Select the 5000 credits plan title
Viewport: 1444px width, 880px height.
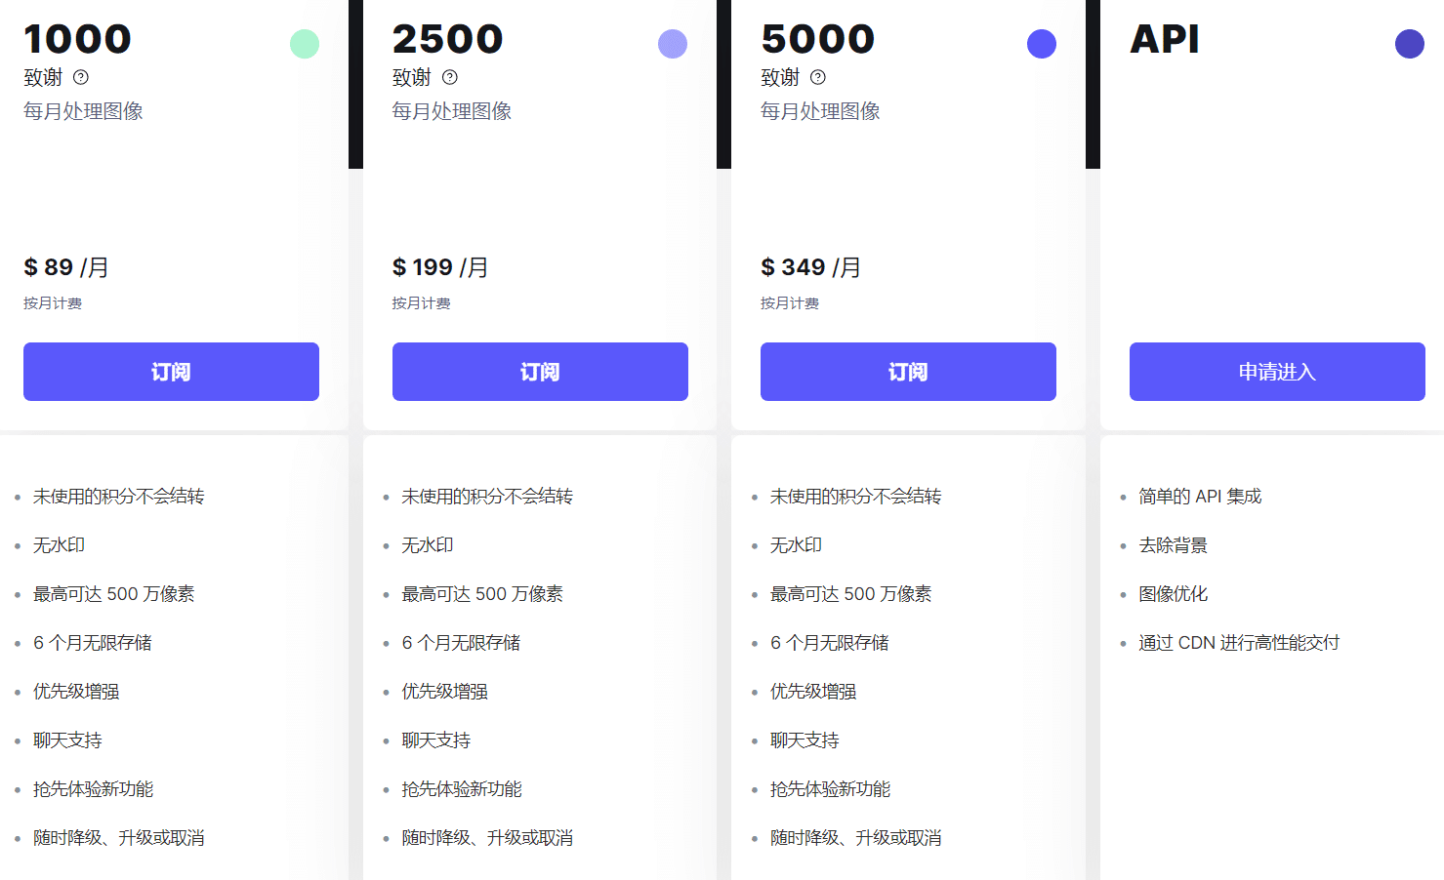tap(816, 38)
